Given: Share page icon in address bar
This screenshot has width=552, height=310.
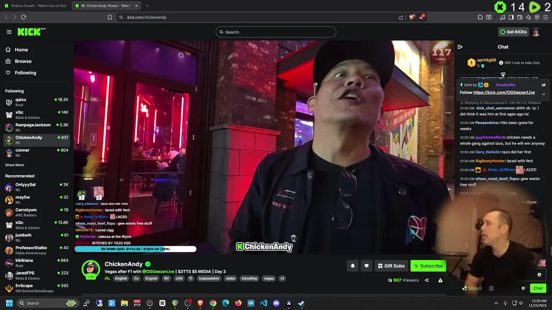Looking at the screenshot, I should (x=401, y=17).
